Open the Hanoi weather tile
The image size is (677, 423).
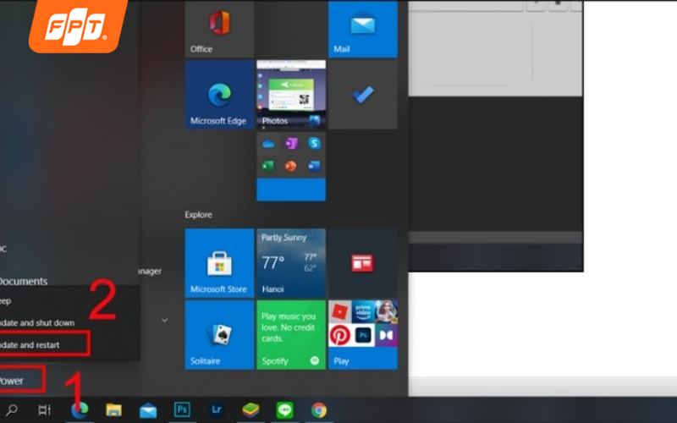(291, 263)
